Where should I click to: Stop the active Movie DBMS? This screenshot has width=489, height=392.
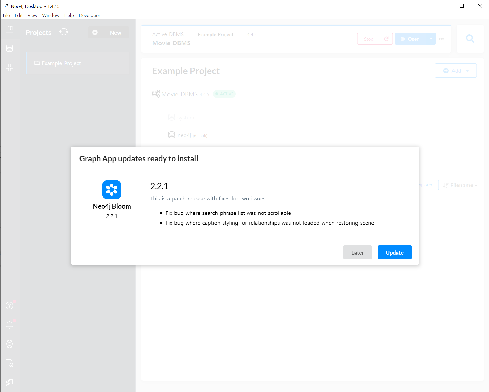click(x=369, y=39)
